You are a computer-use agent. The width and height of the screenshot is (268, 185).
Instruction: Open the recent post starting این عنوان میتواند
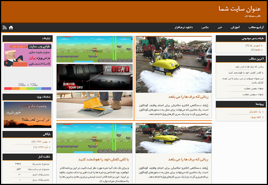(x=243, y=81)
